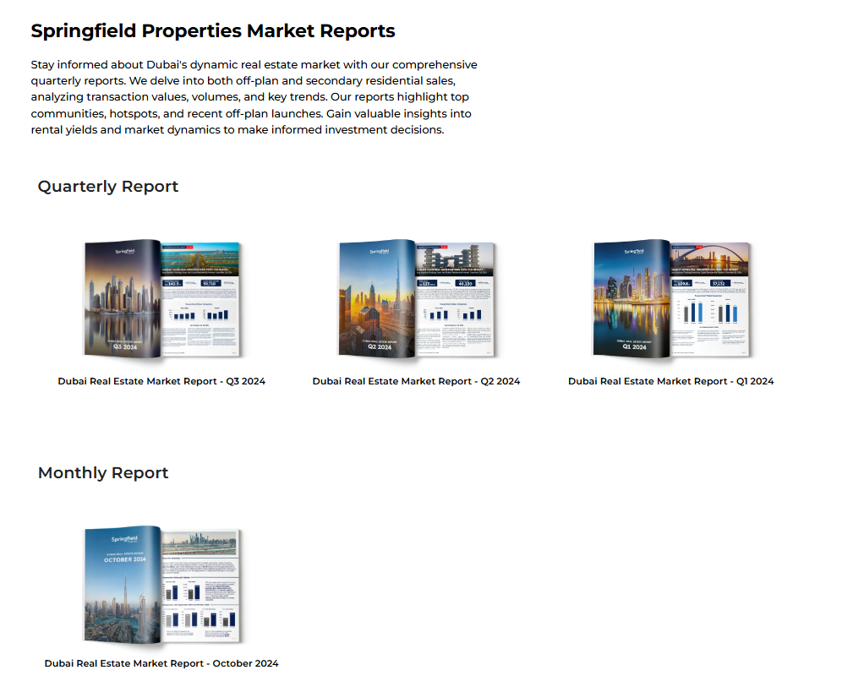This screenshot has height=681, width=853.
Task: Click the Springfield logo on the Q1 2024 cover
Action: coord(634,251)
